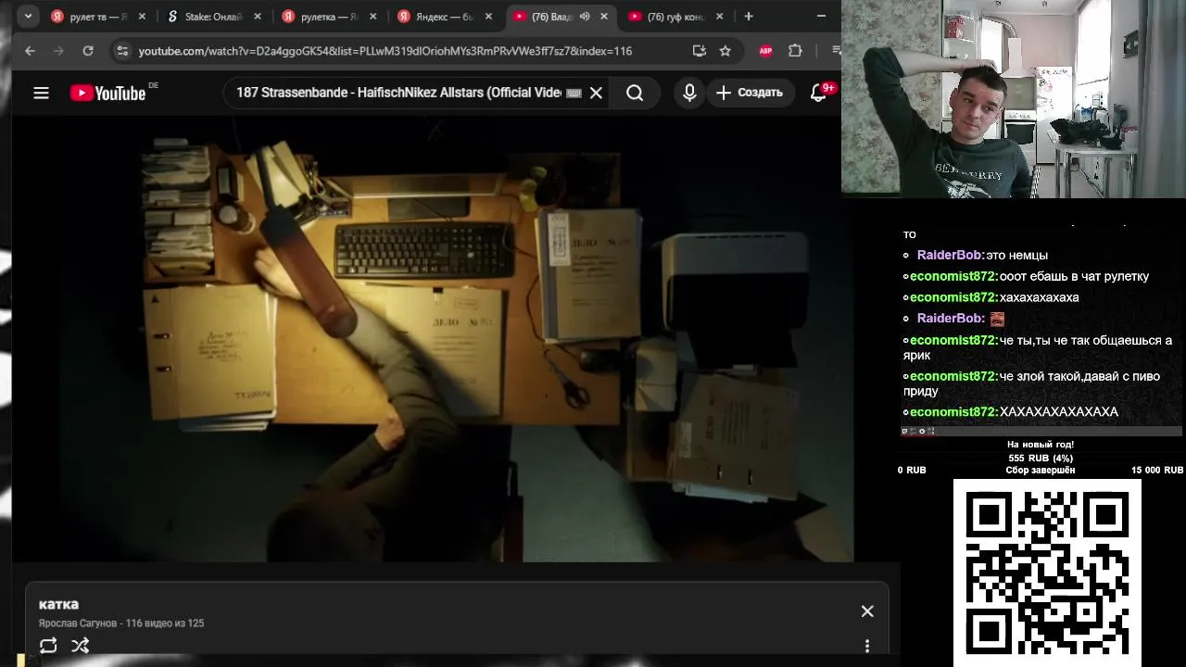Click chat message 'че злой такой,давай с пиво приду'
This screenshot has width=1186, height=667.
click(1031, 384)
